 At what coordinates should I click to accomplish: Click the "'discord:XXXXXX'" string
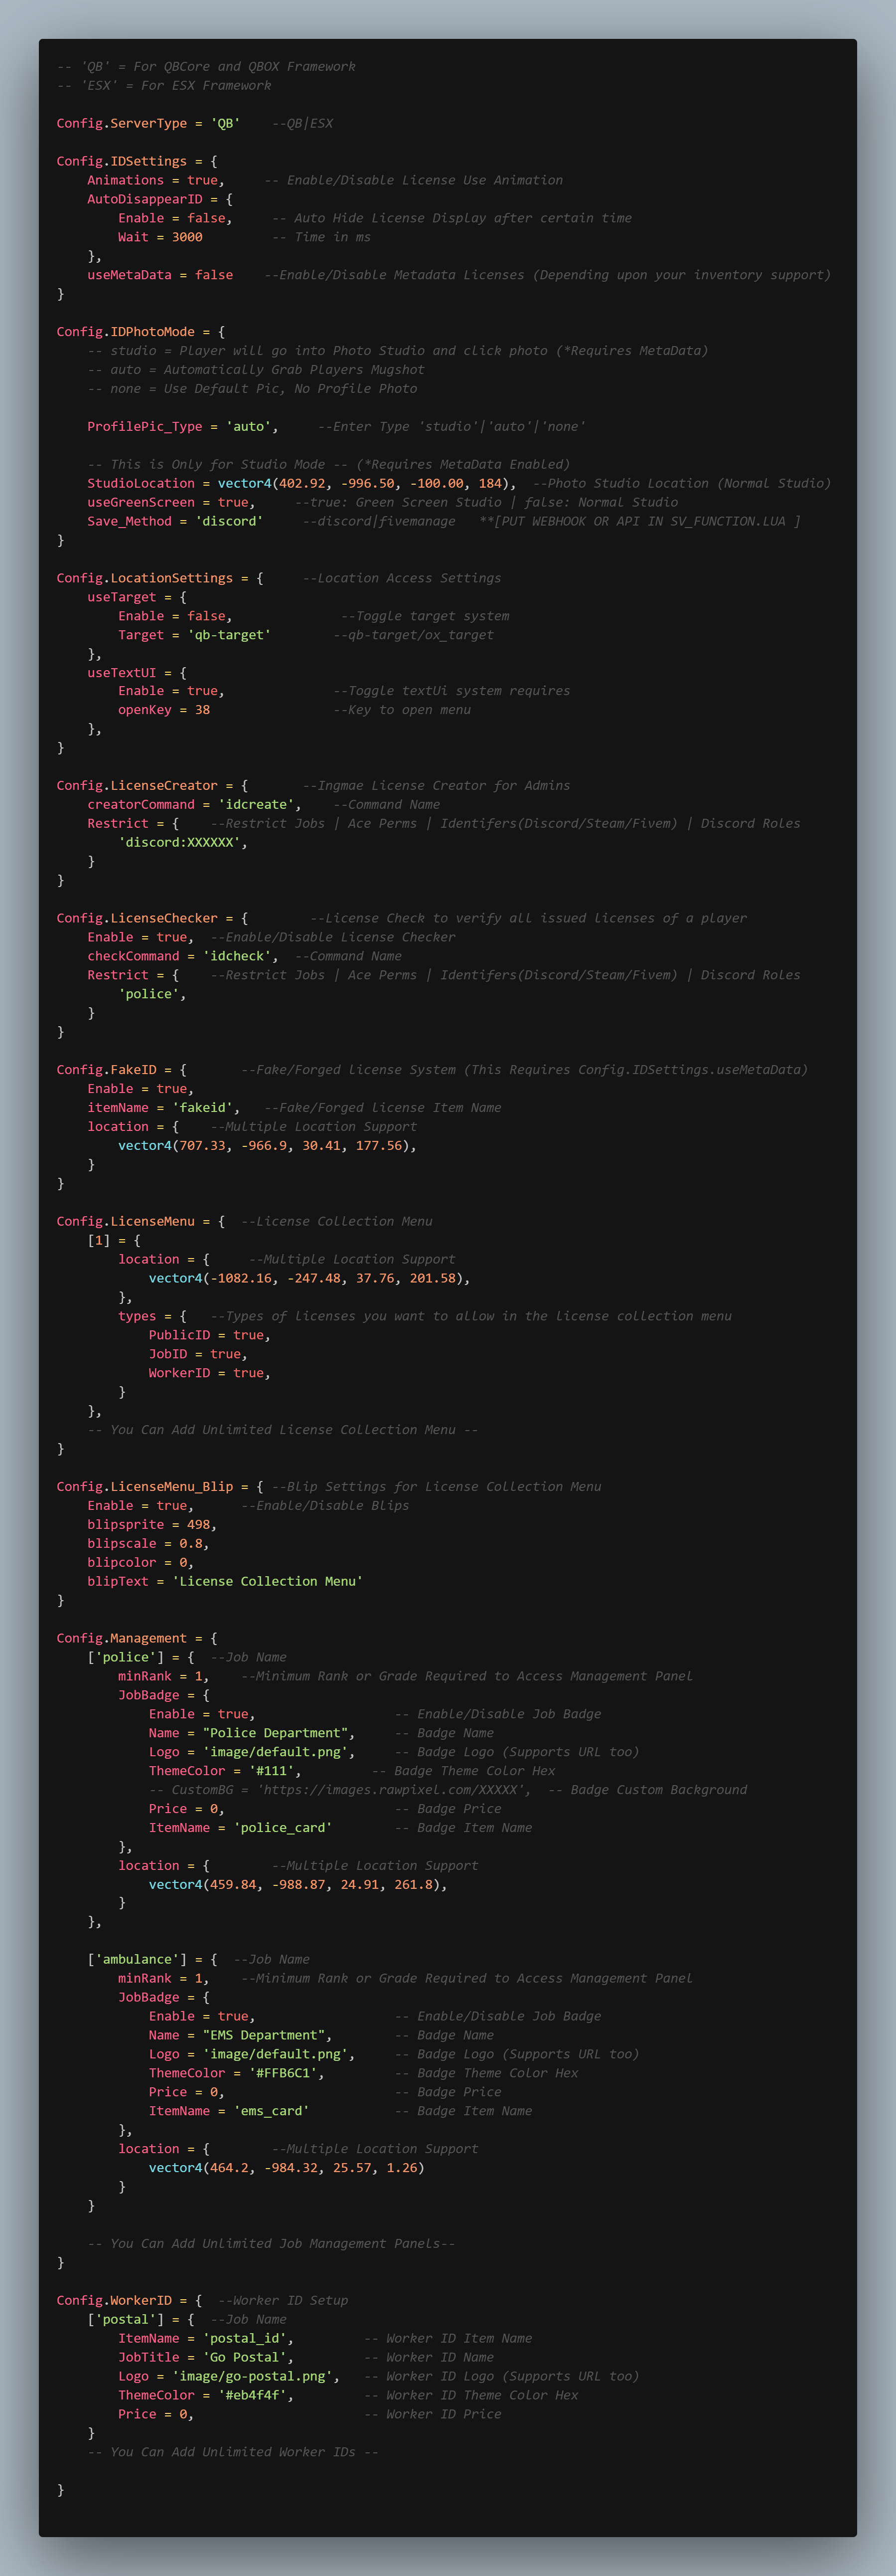tap(179, 843)
